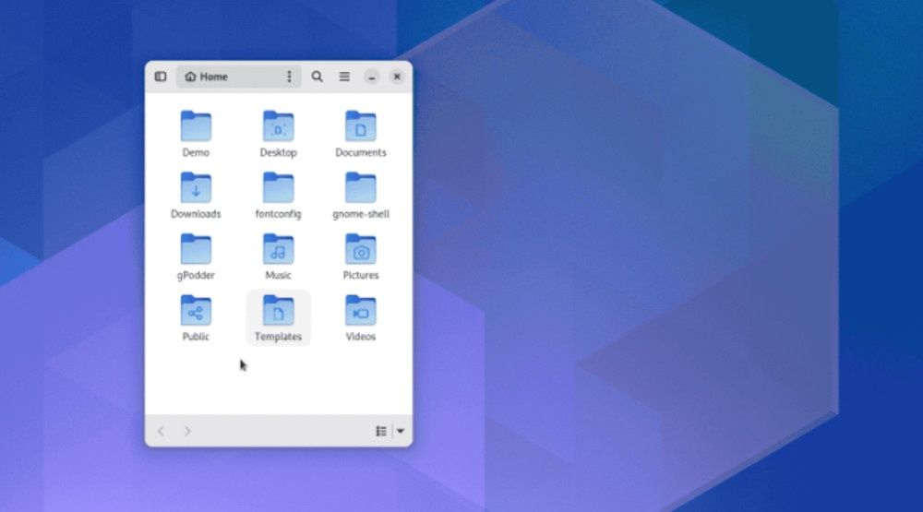The width and height of the screenshot is (923, 512).
Task: Minimize the Files window
Action: 371,77
